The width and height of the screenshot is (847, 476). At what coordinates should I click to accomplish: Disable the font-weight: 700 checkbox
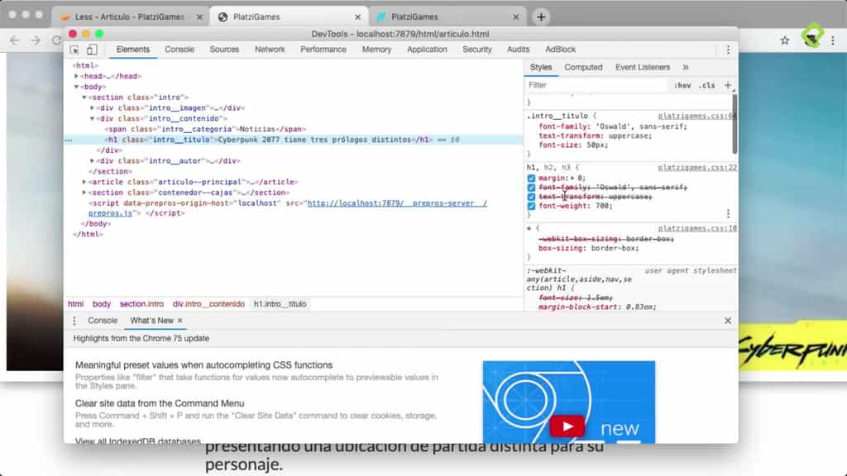[531, 206]
